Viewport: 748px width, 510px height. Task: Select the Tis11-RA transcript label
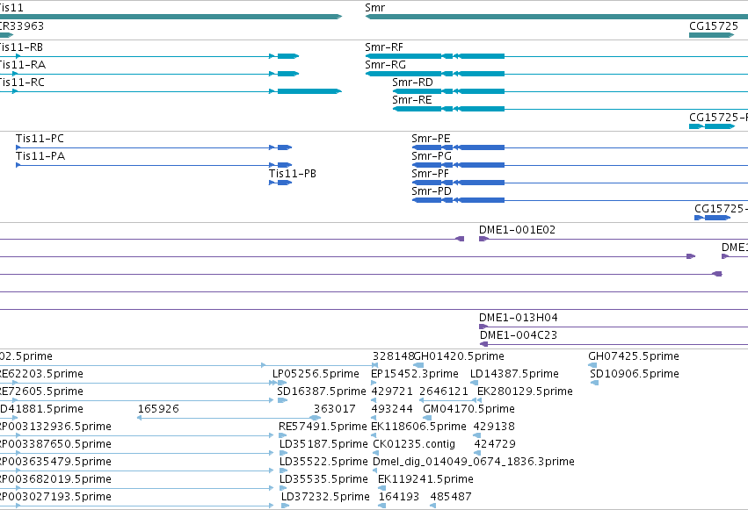(x=23, y=65)
